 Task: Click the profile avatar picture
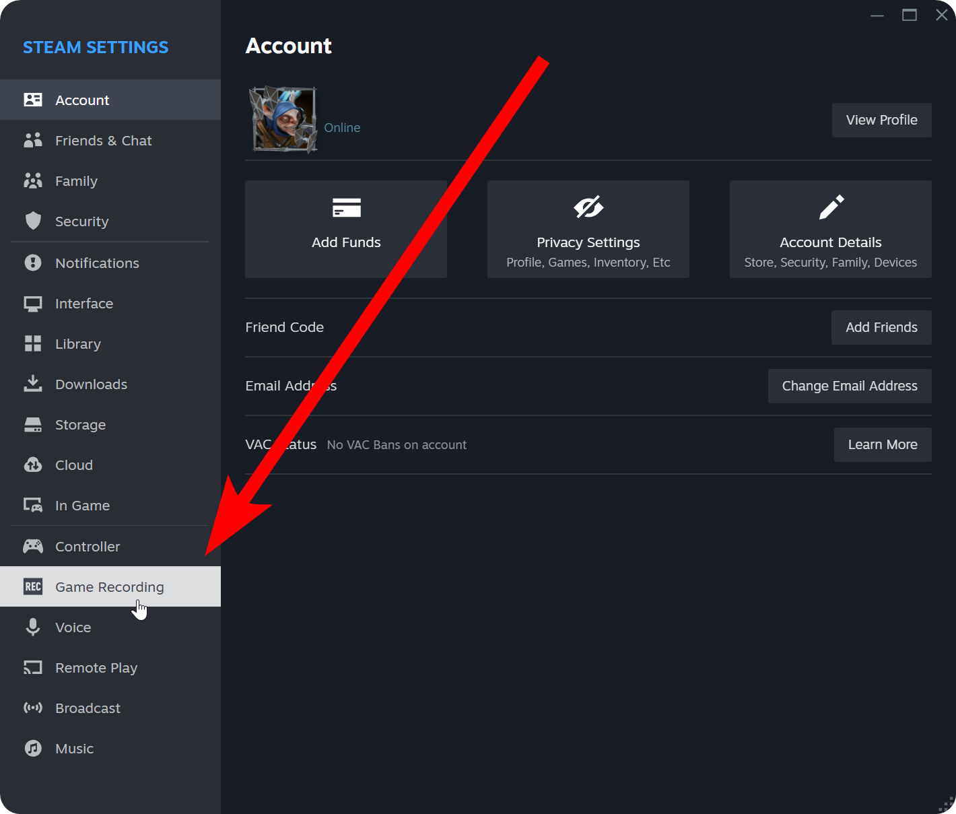point(282,119)
